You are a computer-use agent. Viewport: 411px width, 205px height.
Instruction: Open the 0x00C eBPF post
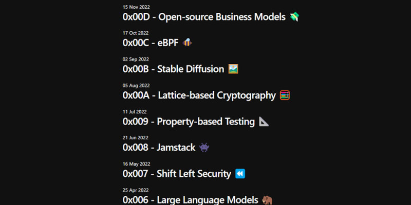pyautogui.click(x=150, y=43)
